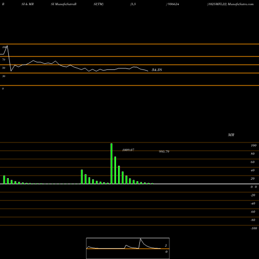The width and height of the screenshot is (259, 259).
Task: Click the 'SI & MR' header text
Action: click(27, 4)
